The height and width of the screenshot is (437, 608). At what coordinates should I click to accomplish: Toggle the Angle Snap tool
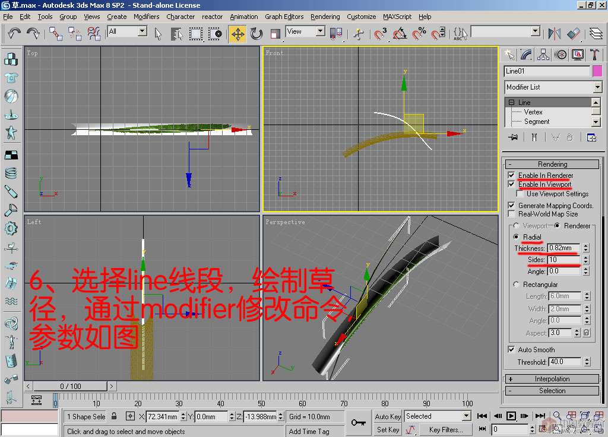tap(400, 34)
